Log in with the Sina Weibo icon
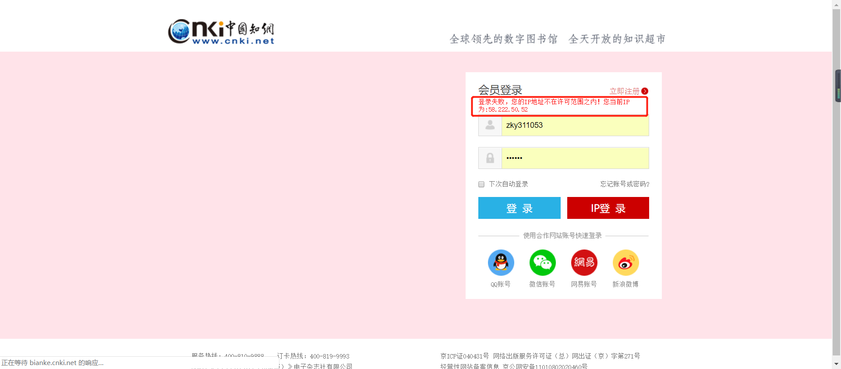The width and height of the screenshot is (841, 369). point(625,263)
